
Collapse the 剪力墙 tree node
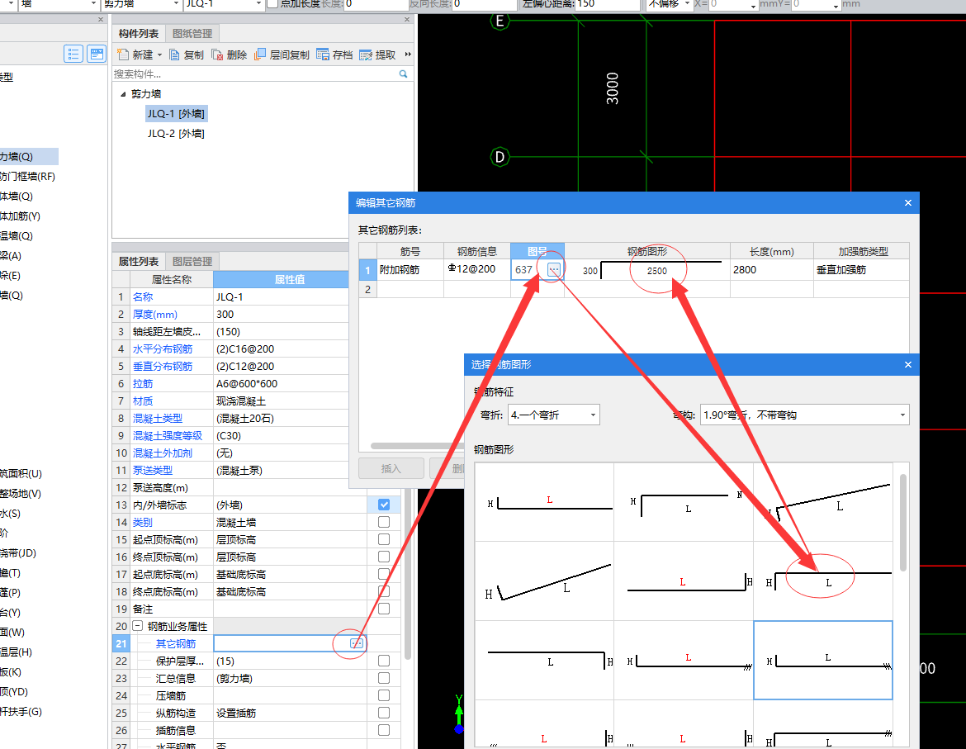click(x=122, y=93)
